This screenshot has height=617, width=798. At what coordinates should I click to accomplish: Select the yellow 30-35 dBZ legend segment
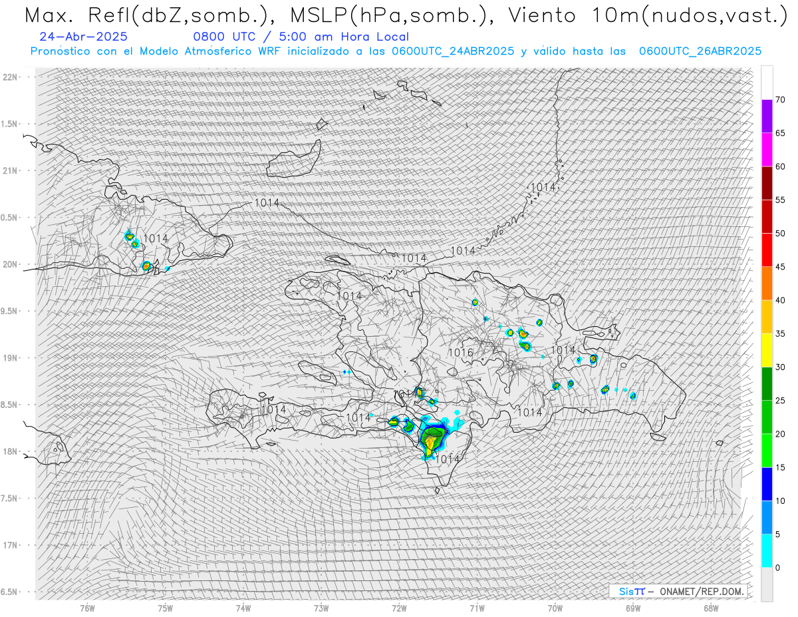coord(767,350)
